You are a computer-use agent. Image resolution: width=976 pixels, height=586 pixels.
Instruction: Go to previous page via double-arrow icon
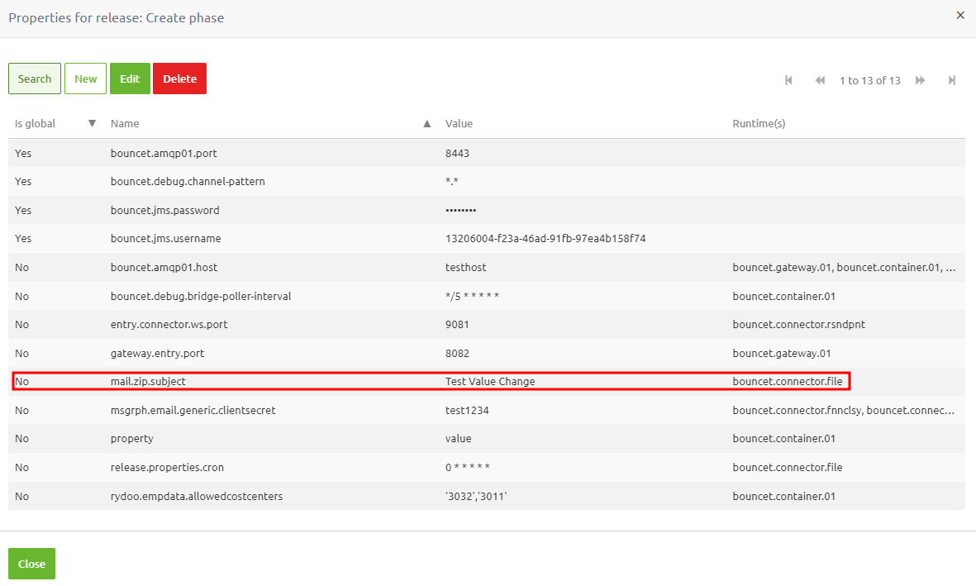click(x=820, y=79)
